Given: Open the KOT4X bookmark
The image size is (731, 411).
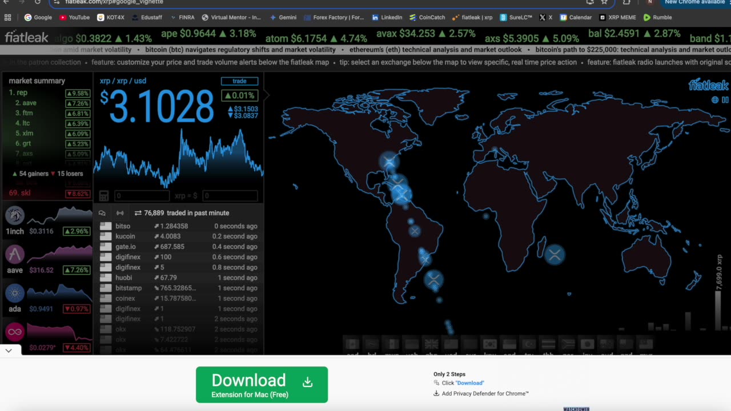Looking at the screenshot, I should click(110, 18).
